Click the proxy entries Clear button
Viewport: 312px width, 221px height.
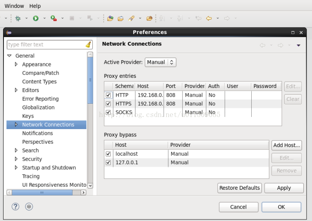[293, 99]
